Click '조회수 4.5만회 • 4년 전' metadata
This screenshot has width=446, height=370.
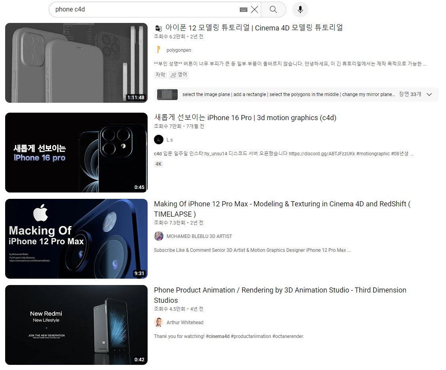pyautogui.click(x=178, y=309)
